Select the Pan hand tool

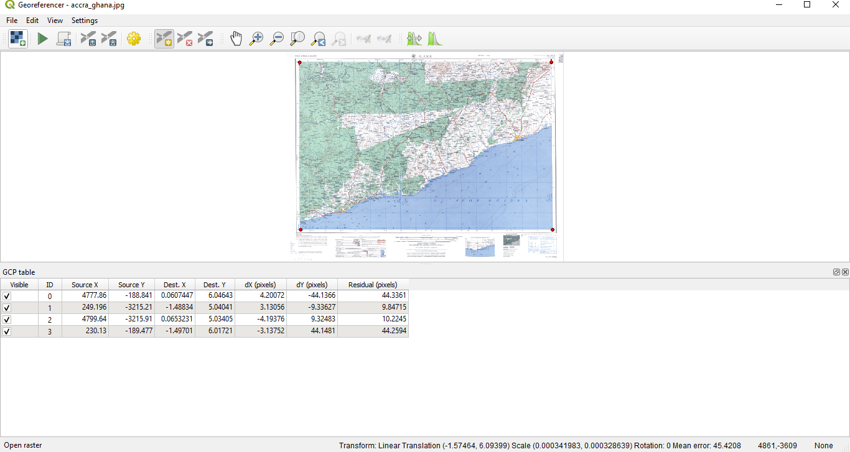click(236, 39)
